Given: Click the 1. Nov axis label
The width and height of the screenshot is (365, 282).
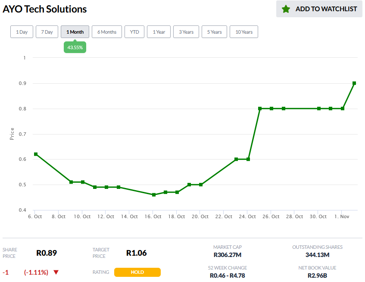Looking at the screenshot, I should [x=342, y=216].
